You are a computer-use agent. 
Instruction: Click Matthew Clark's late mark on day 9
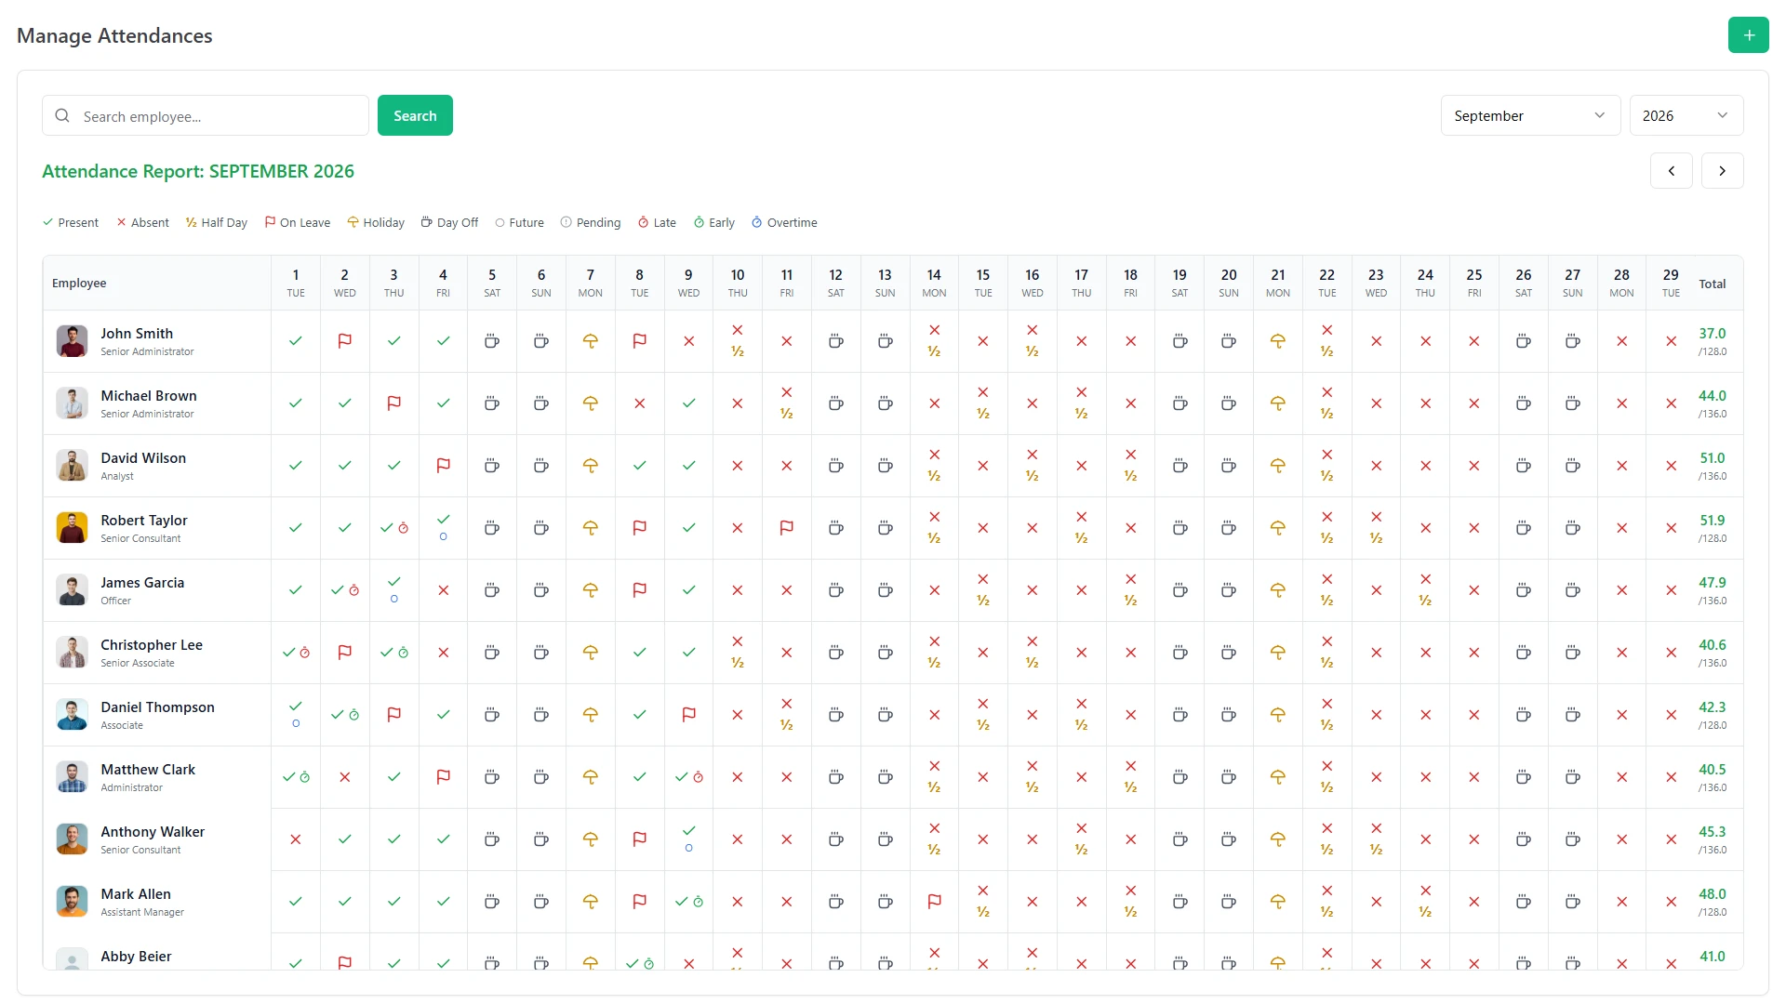point(699,777)
